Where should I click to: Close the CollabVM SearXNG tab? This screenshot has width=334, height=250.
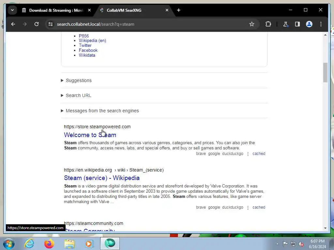pyautogui.click(x=167, y=10)
